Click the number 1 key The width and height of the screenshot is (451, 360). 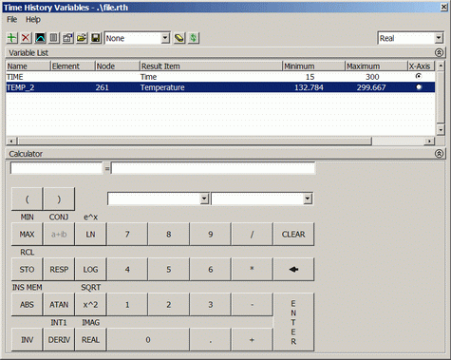pos(127,304)
